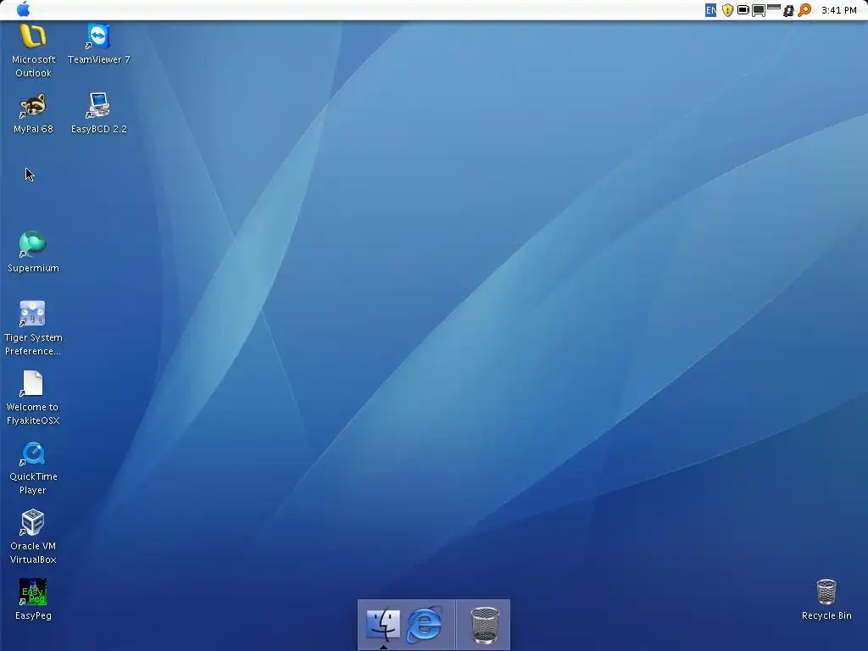868x651 pixels.
Task: Open the trash can in the dock
Action: coord(484,625)
